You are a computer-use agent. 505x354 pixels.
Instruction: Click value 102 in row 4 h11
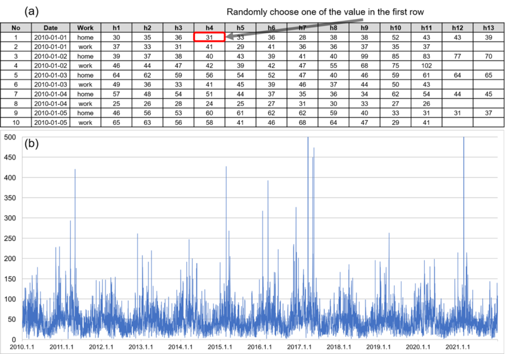[427, 66]
